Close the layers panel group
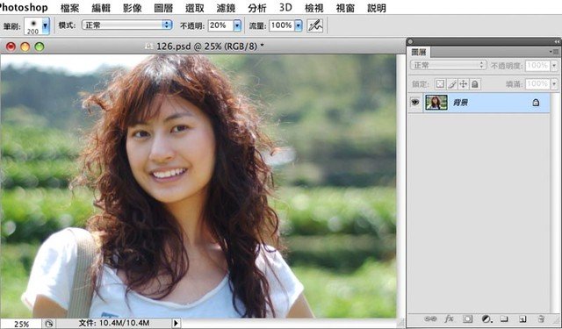Viewport: 562px width, 329px height. (411, 41)
